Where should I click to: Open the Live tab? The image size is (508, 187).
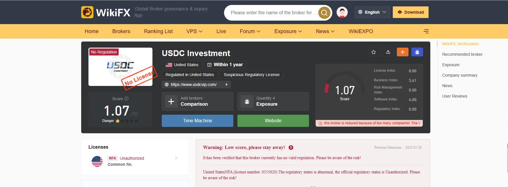click(221, 31)
